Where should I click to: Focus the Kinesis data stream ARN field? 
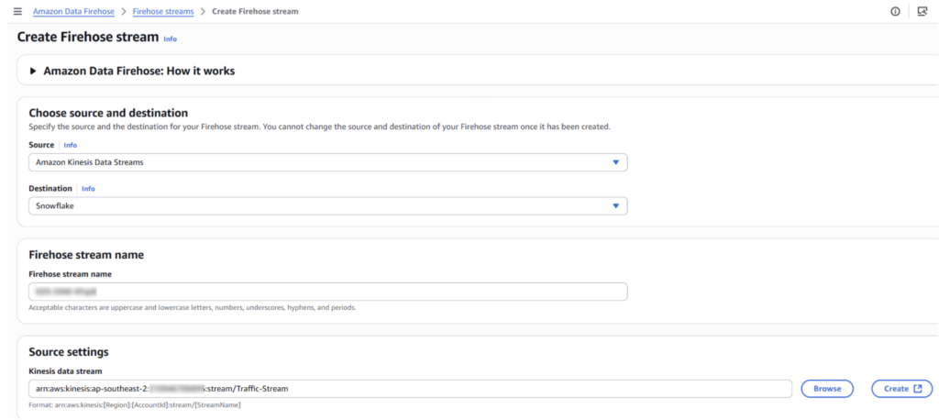410,388
